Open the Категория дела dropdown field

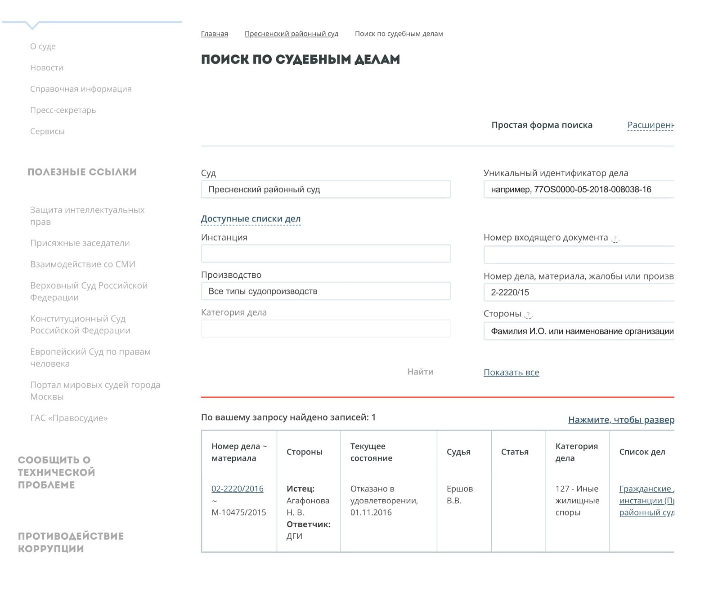(x=326, y=329)
